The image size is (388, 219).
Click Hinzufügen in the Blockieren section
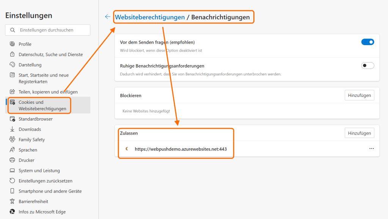click(x=359, y=95)
